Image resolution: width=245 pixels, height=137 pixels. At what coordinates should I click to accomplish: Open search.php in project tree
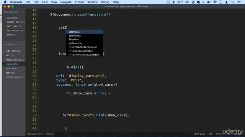(12, 68)
